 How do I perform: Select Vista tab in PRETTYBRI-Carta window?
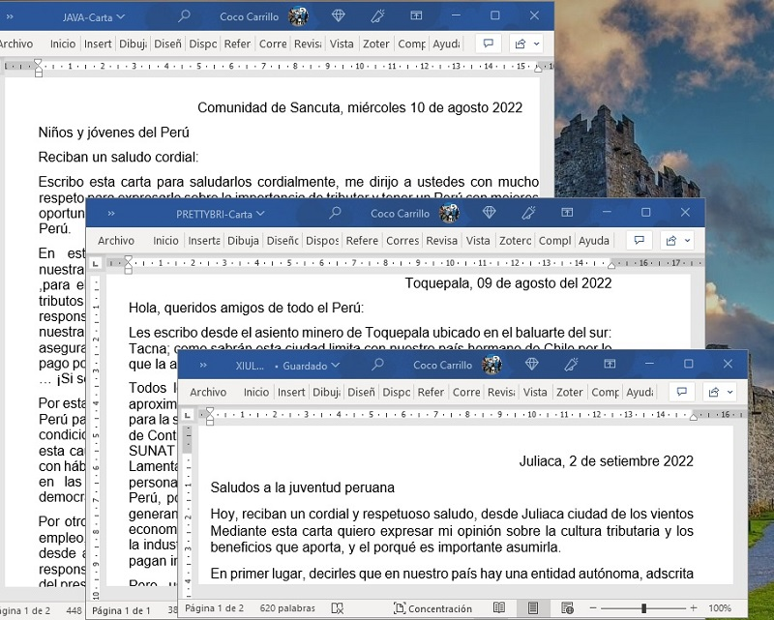click(478, 241)
